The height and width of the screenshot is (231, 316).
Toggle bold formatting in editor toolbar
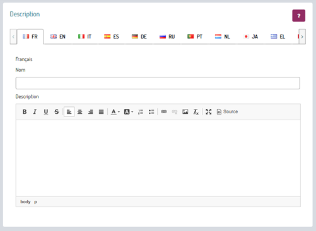pyautogui.click(x=25, y=112)
